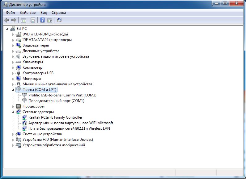Click the Scan for hardware changes icon
The image size is (246, 179).
point(59,20)
